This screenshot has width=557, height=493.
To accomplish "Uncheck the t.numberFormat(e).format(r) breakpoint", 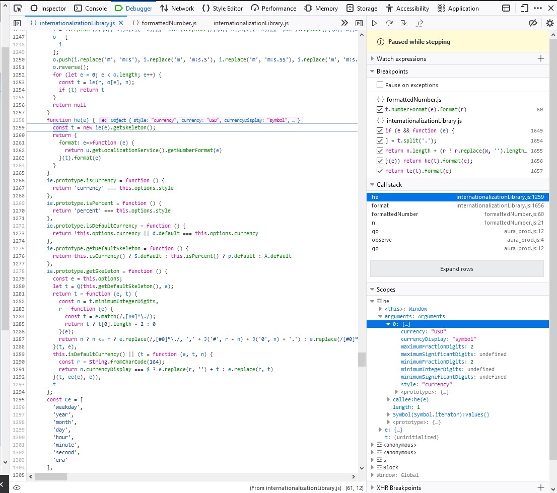I will coord(380,109).
